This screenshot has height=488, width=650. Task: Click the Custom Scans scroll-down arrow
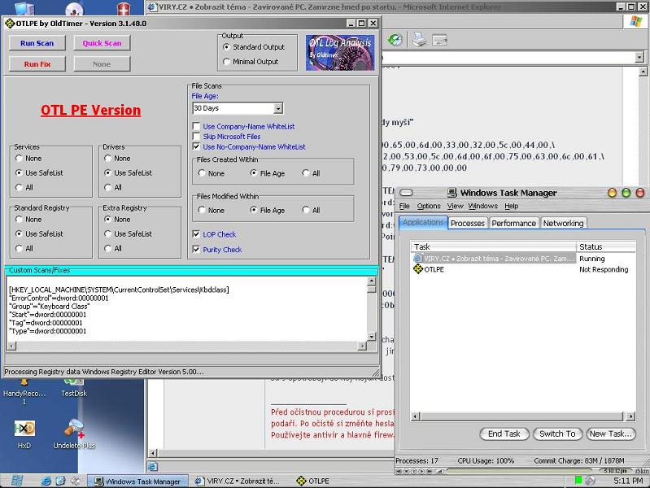point(372,336)
